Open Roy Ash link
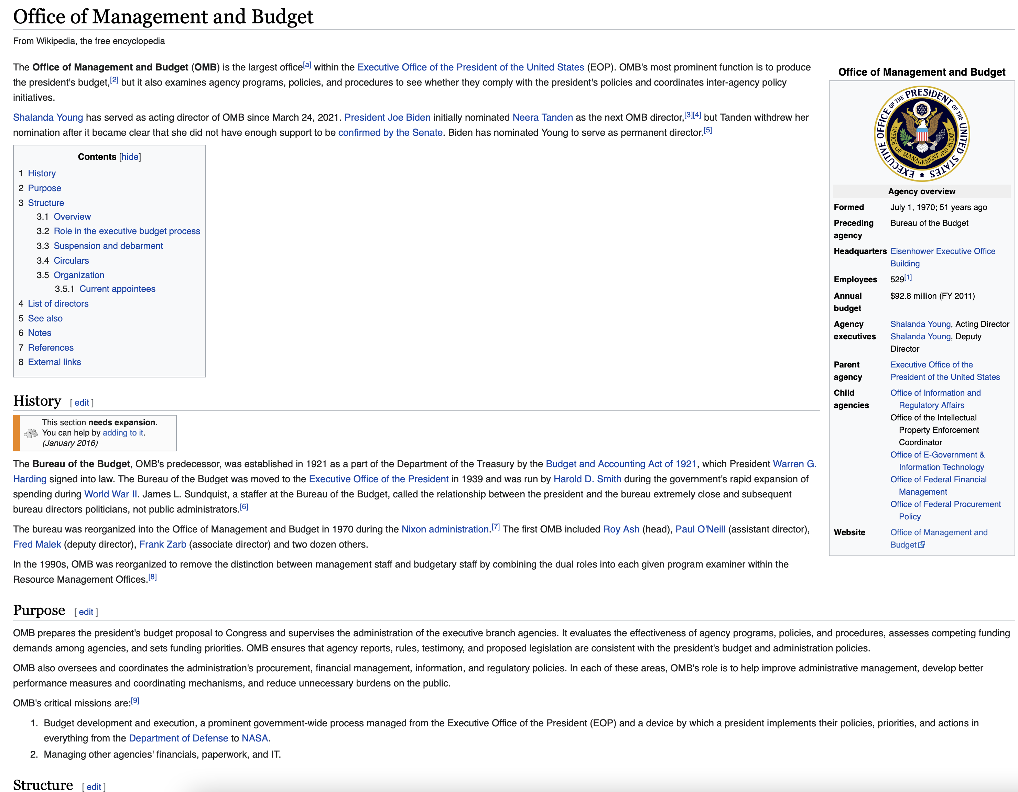The width and height of the screenshot is (1018, 792). click(621, 529)
